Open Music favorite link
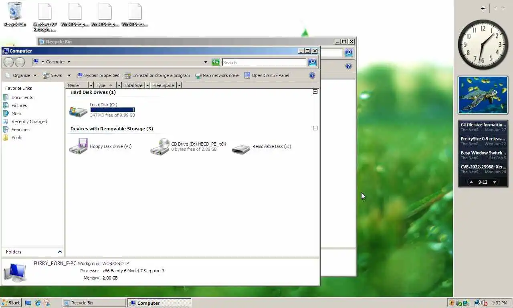The image size is (513, 308). (x=12, y=113)
